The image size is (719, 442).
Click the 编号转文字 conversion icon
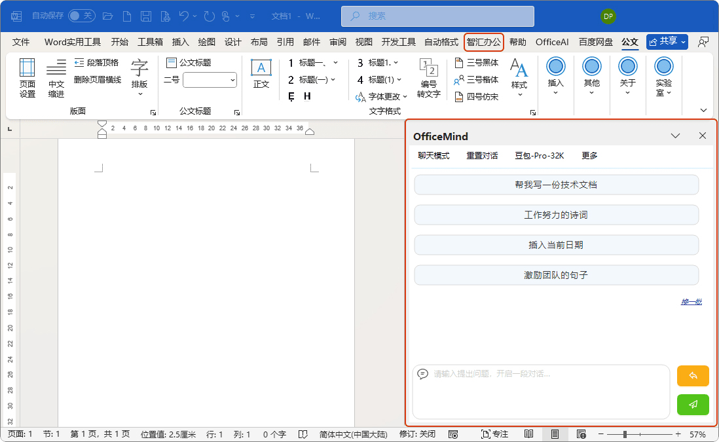(x=428, y=78)
